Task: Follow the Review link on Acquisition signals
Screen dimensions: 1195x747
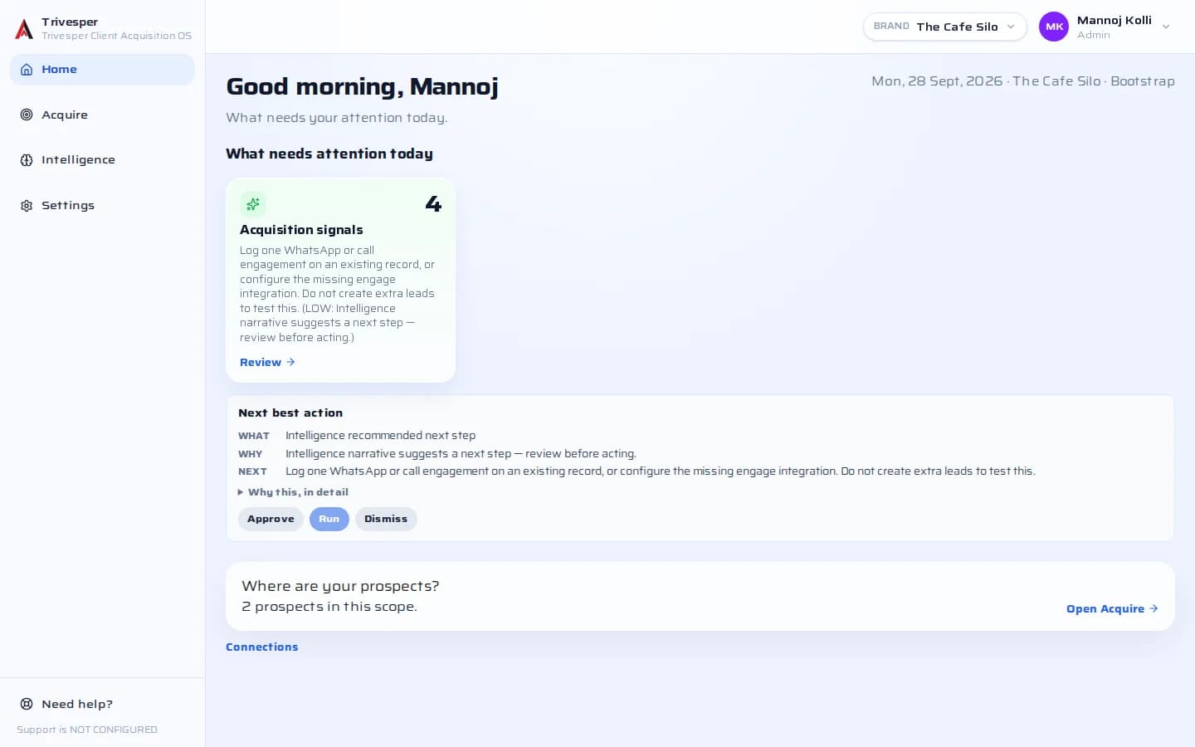Action: pyautogui.click(x=267, y=363)
